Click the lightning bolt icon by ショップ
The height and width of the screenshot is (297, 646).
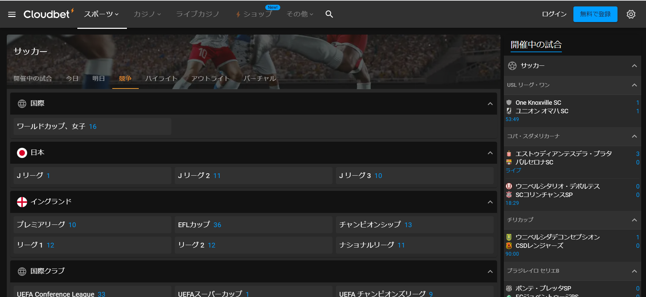238,14
